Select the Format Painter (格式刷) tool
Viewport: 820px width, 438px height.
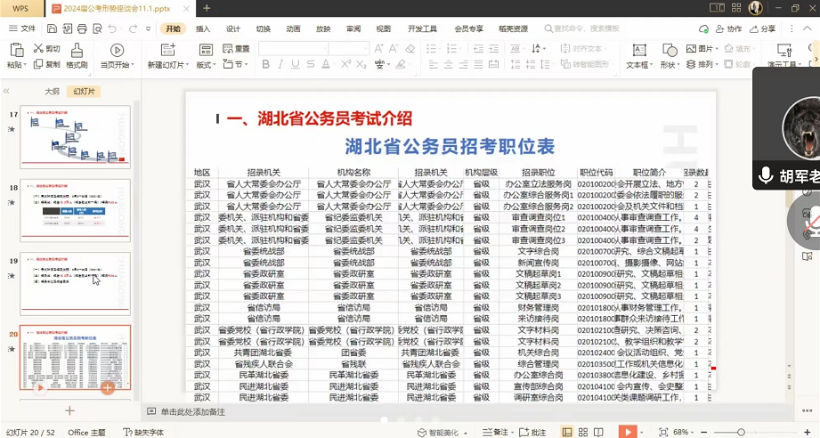pyautogui.click(x=77, y=55)
